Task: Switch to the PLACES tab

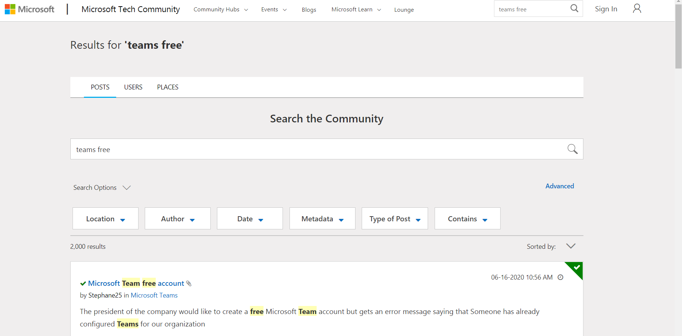Action: point(167,87)
